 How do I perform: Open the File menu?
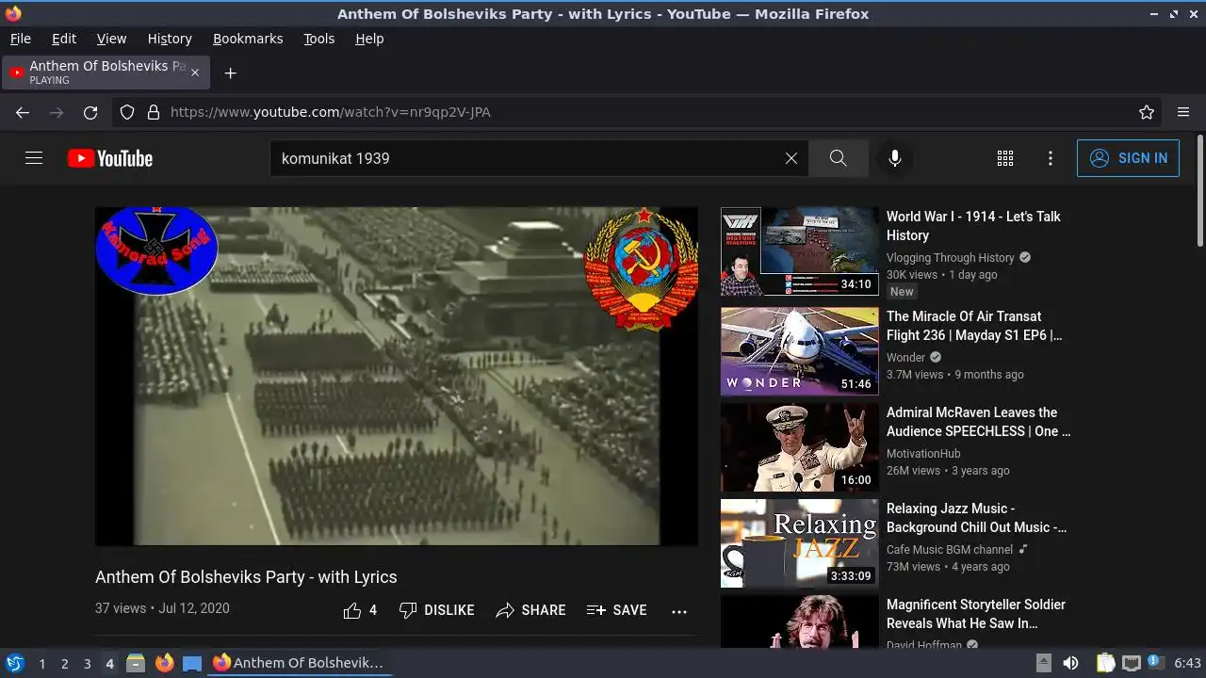coord(21,39)
